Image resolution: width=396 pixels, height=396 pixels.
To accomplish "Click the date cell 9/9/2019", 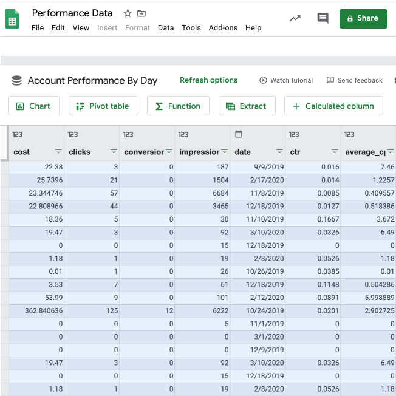I will click(258, 167).
